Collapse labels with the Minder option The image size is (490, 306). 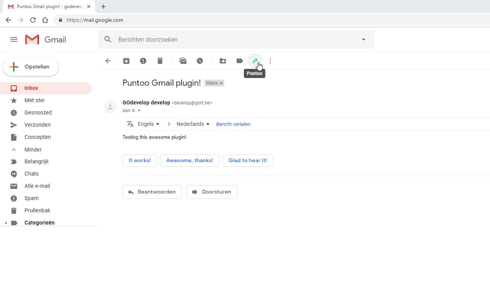tap(33, 149)
